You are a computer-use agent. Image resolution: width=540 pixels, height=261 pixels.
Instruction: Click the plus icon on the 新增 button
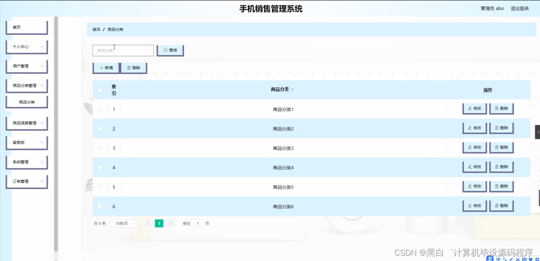[101, 68]
